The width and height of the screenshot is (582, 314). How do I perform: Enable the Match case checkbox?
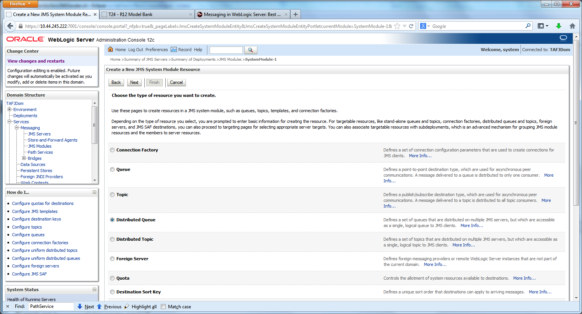163,307
